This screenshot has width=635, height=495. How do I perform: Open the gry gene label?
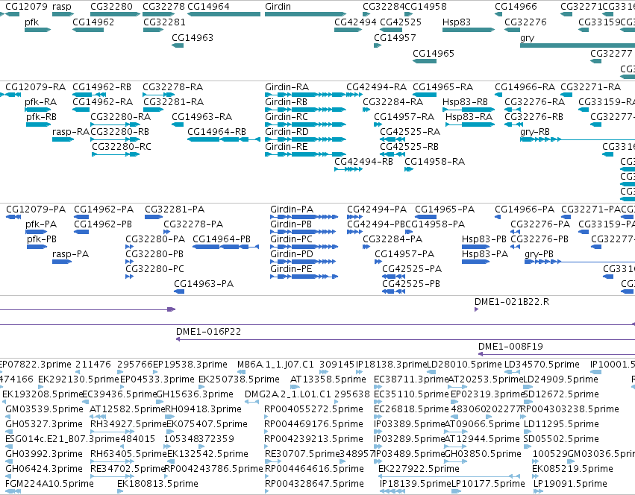click(527, 38)
